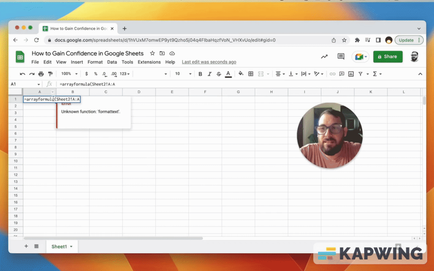
Task: Click the Add Sheet plus button
Action: pos(26,246)
